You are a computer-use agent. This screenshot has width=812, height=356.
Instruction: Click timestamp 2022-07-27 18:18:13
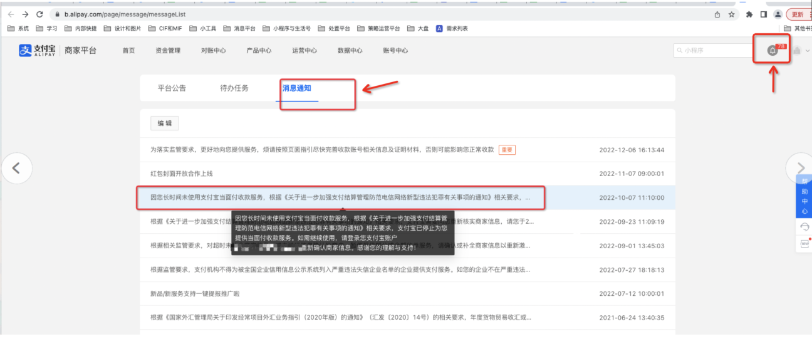tap(632, 270)
